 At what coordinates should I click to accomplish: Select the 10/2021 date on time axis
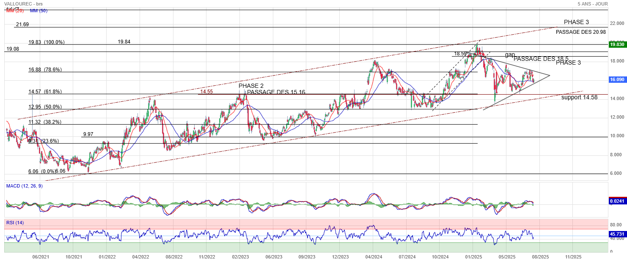tap(74, 256)
